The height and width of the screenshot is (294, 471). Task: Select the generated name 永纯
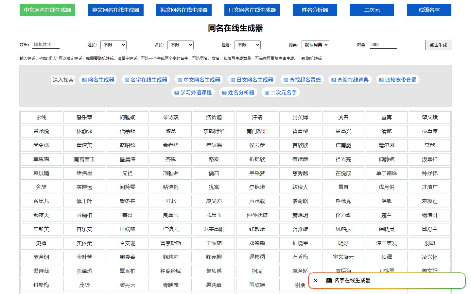41,118
